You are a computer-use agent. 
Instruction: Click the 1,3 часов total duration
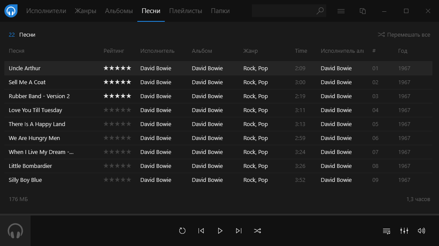pos(418,199)
